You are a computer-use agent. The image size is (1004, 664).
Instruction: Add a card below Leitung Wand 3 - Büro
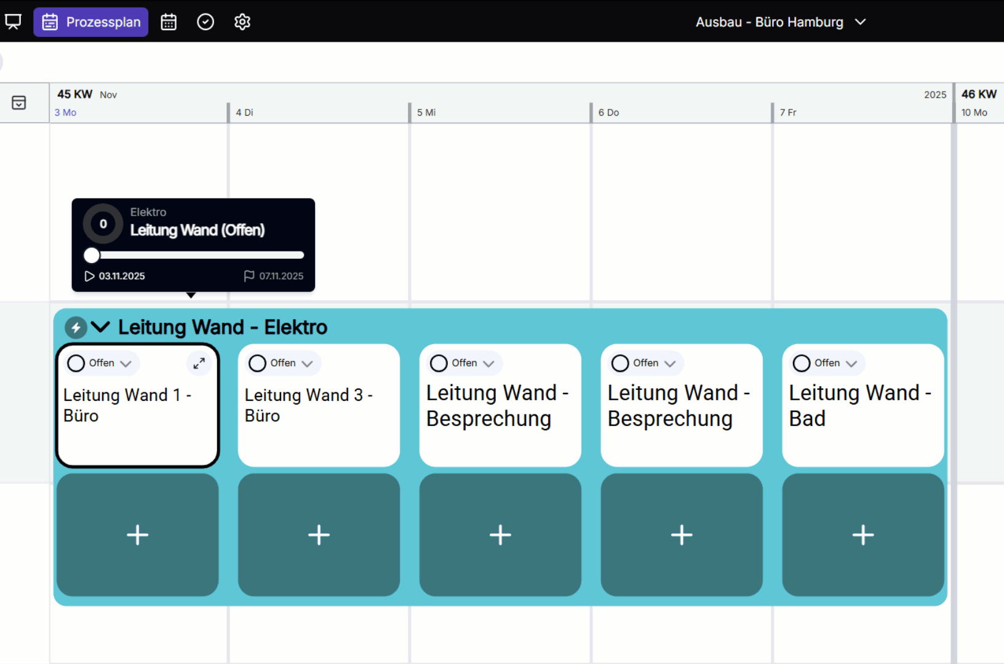click(319, 534)
